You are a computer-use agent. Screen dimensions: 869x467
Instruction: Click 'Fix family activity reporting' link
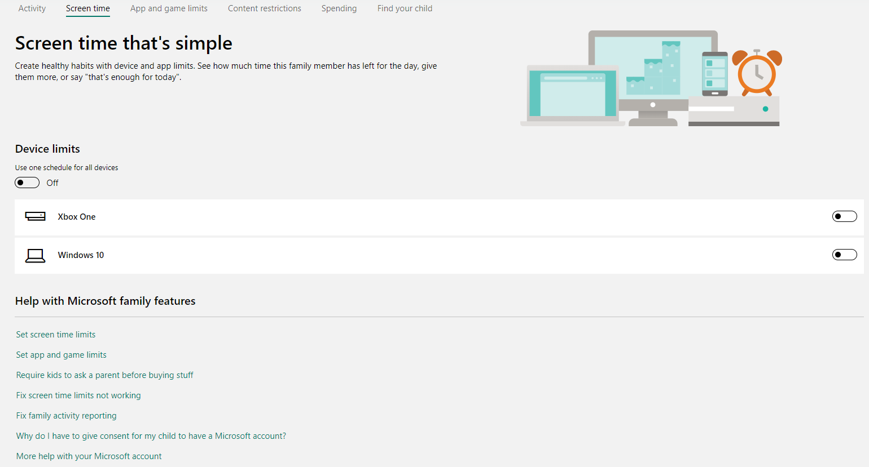(x=66, y=416)
